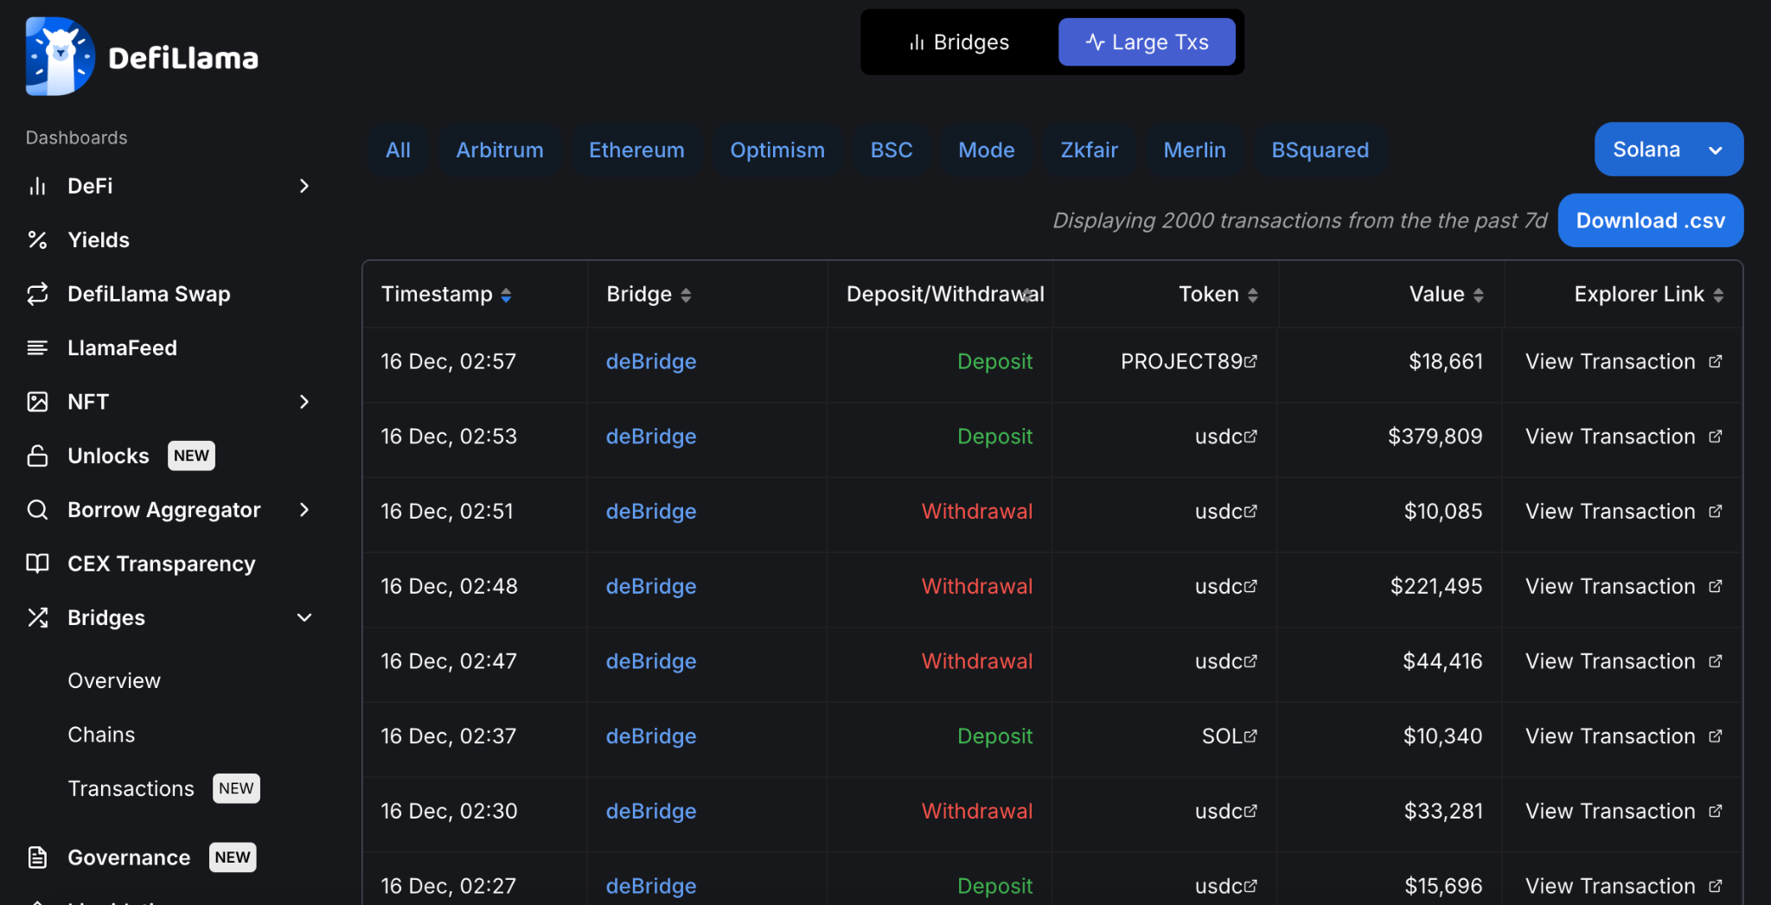The height and width of the screenshot is (905, 1771).
Task: Select the Ethereum chain filter
Action: [636, 150]
